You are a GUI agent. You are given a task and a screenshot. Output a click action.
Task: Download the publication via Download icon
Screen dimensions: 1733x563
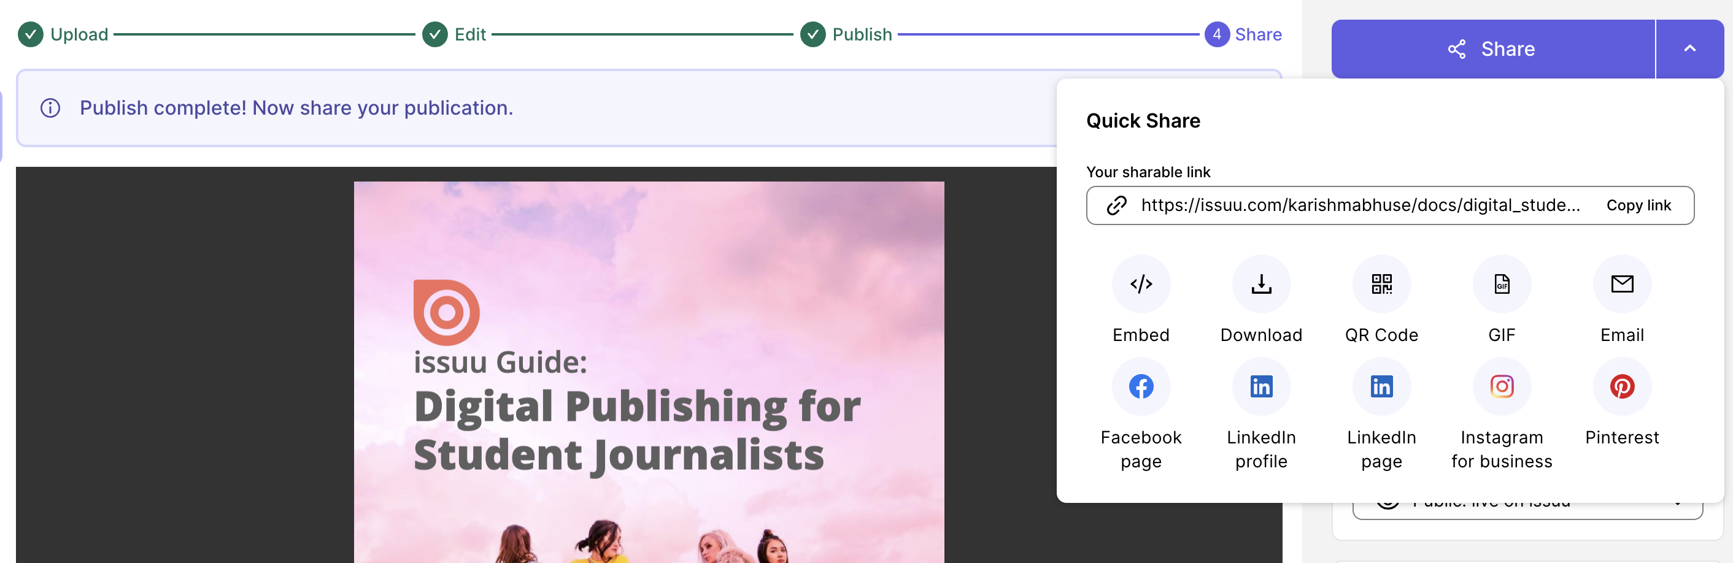click(x=1262, y=284)
